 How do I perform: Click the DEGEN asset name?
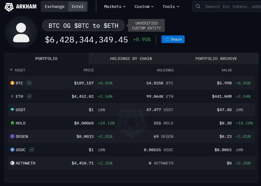(x=22, y=136)
